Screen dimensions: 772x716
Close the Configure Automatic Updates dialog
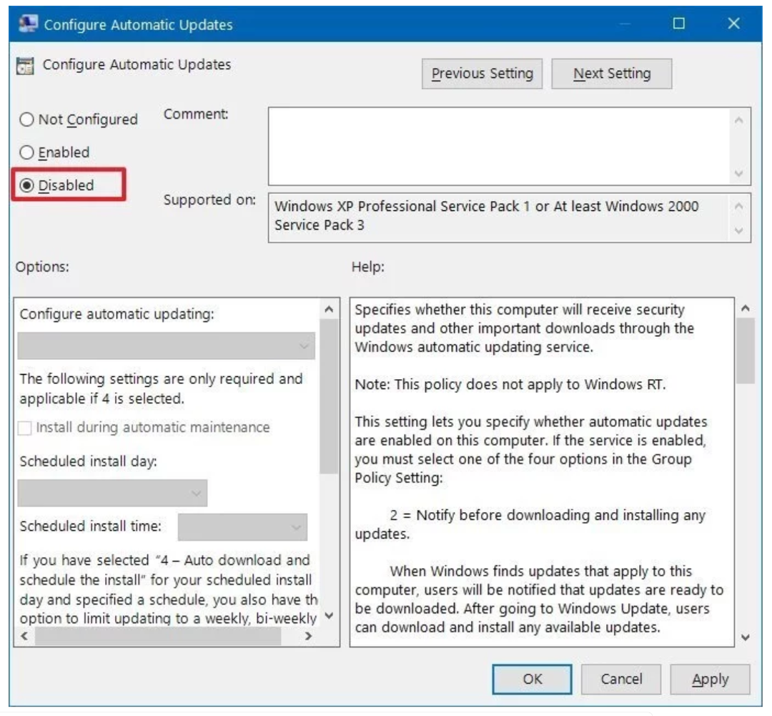tap(733, 23)
